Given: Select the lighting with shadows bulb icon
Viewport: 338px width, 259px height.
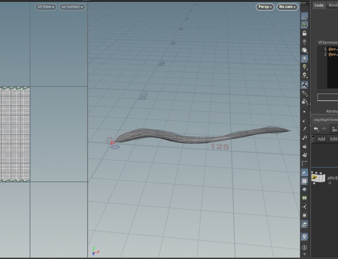Looking at the screenshot, I should coord(305,75).
